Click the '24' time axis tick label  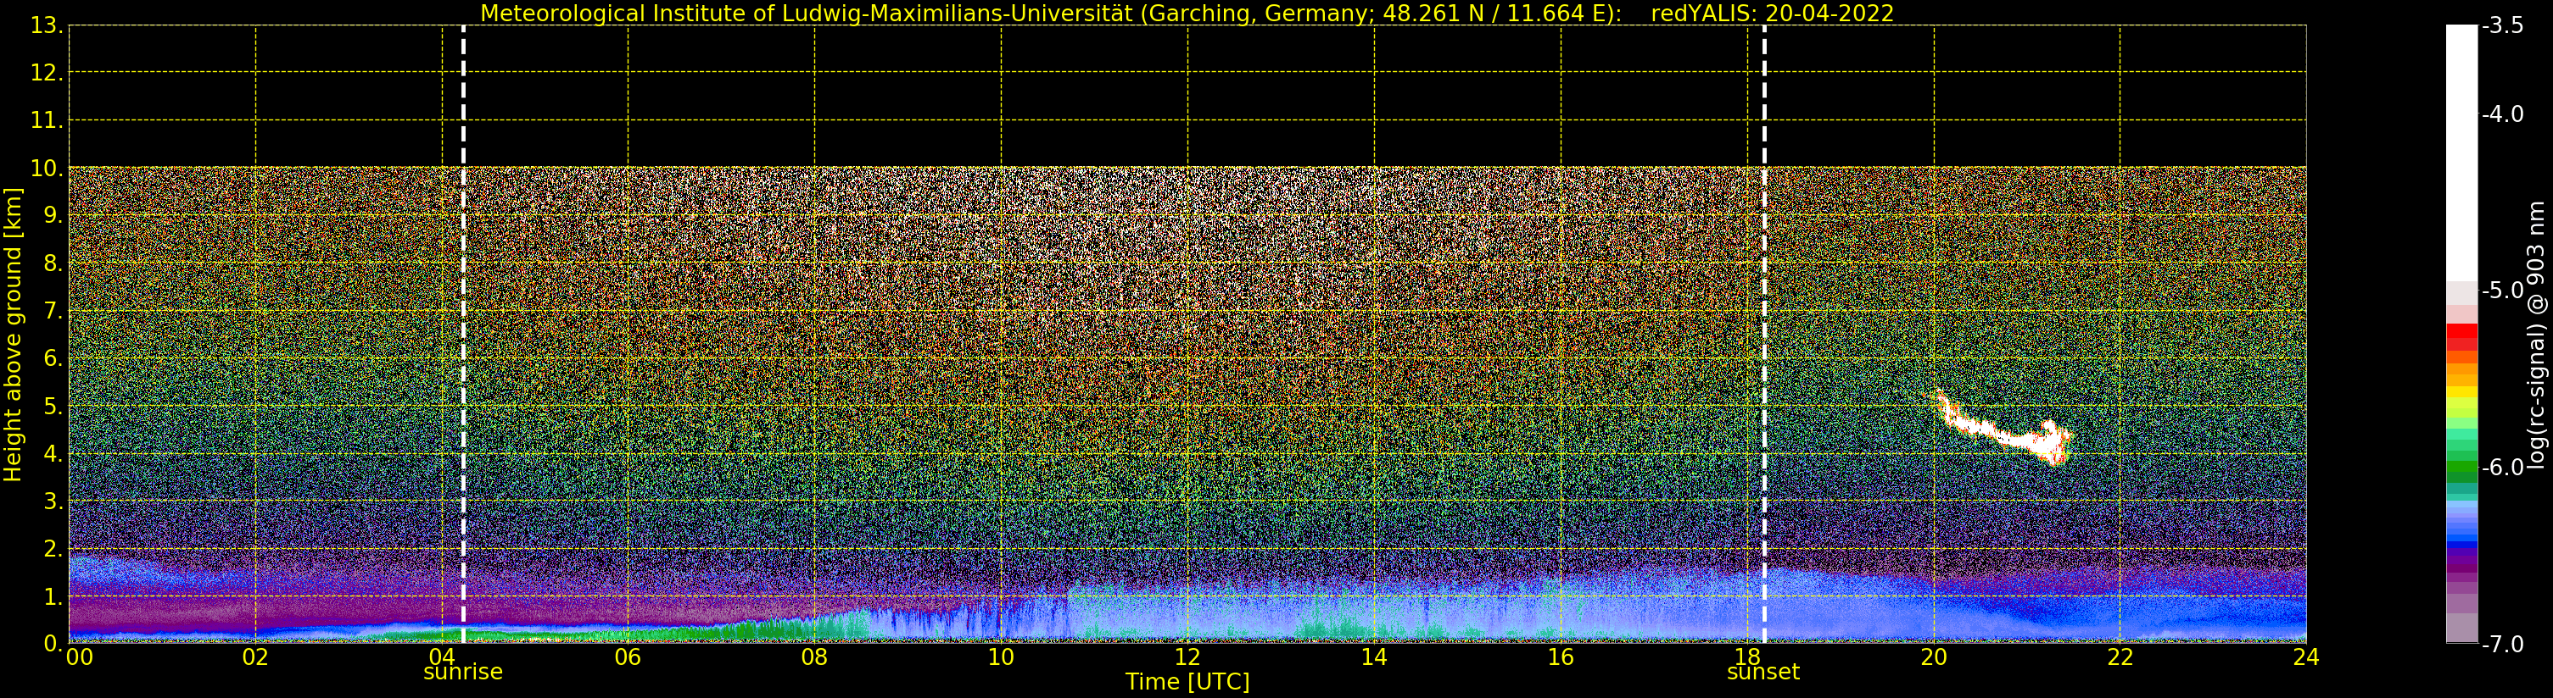point(2306,657)
